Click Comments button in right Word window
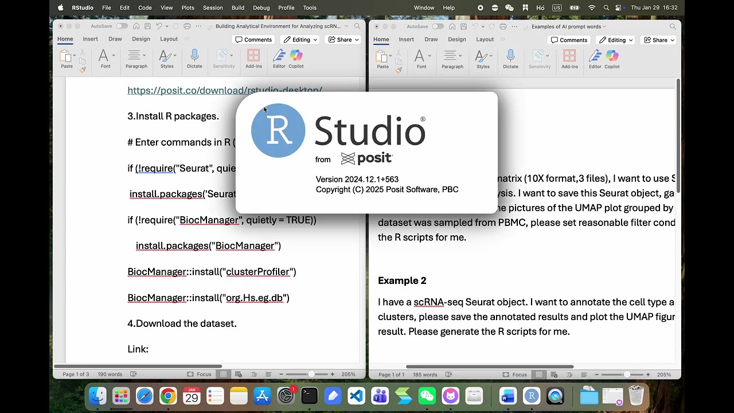Viewport: 734px width, 413px height. tap(569, 40)
